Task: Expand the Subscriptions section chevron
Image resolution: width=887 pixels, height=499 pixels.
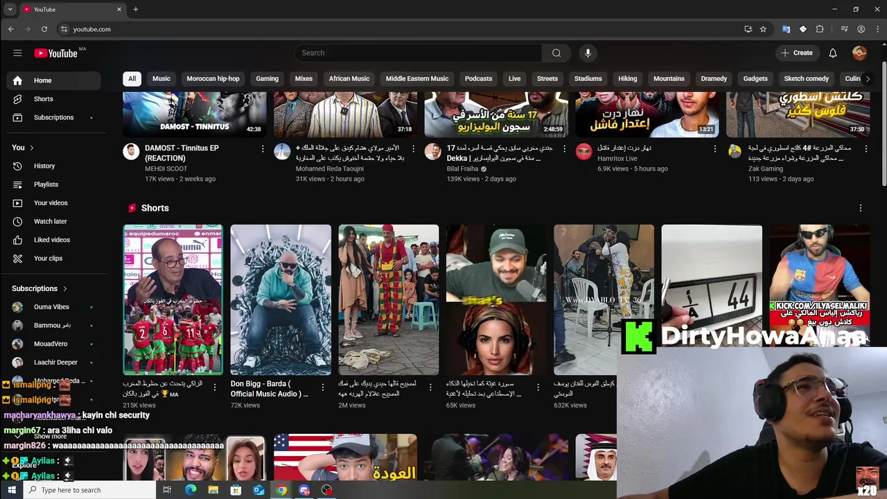Action: point(65,288)
